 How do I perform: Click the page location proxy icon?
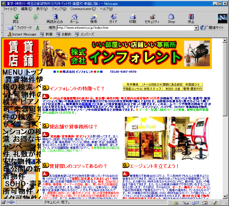(x=37, y=28)
